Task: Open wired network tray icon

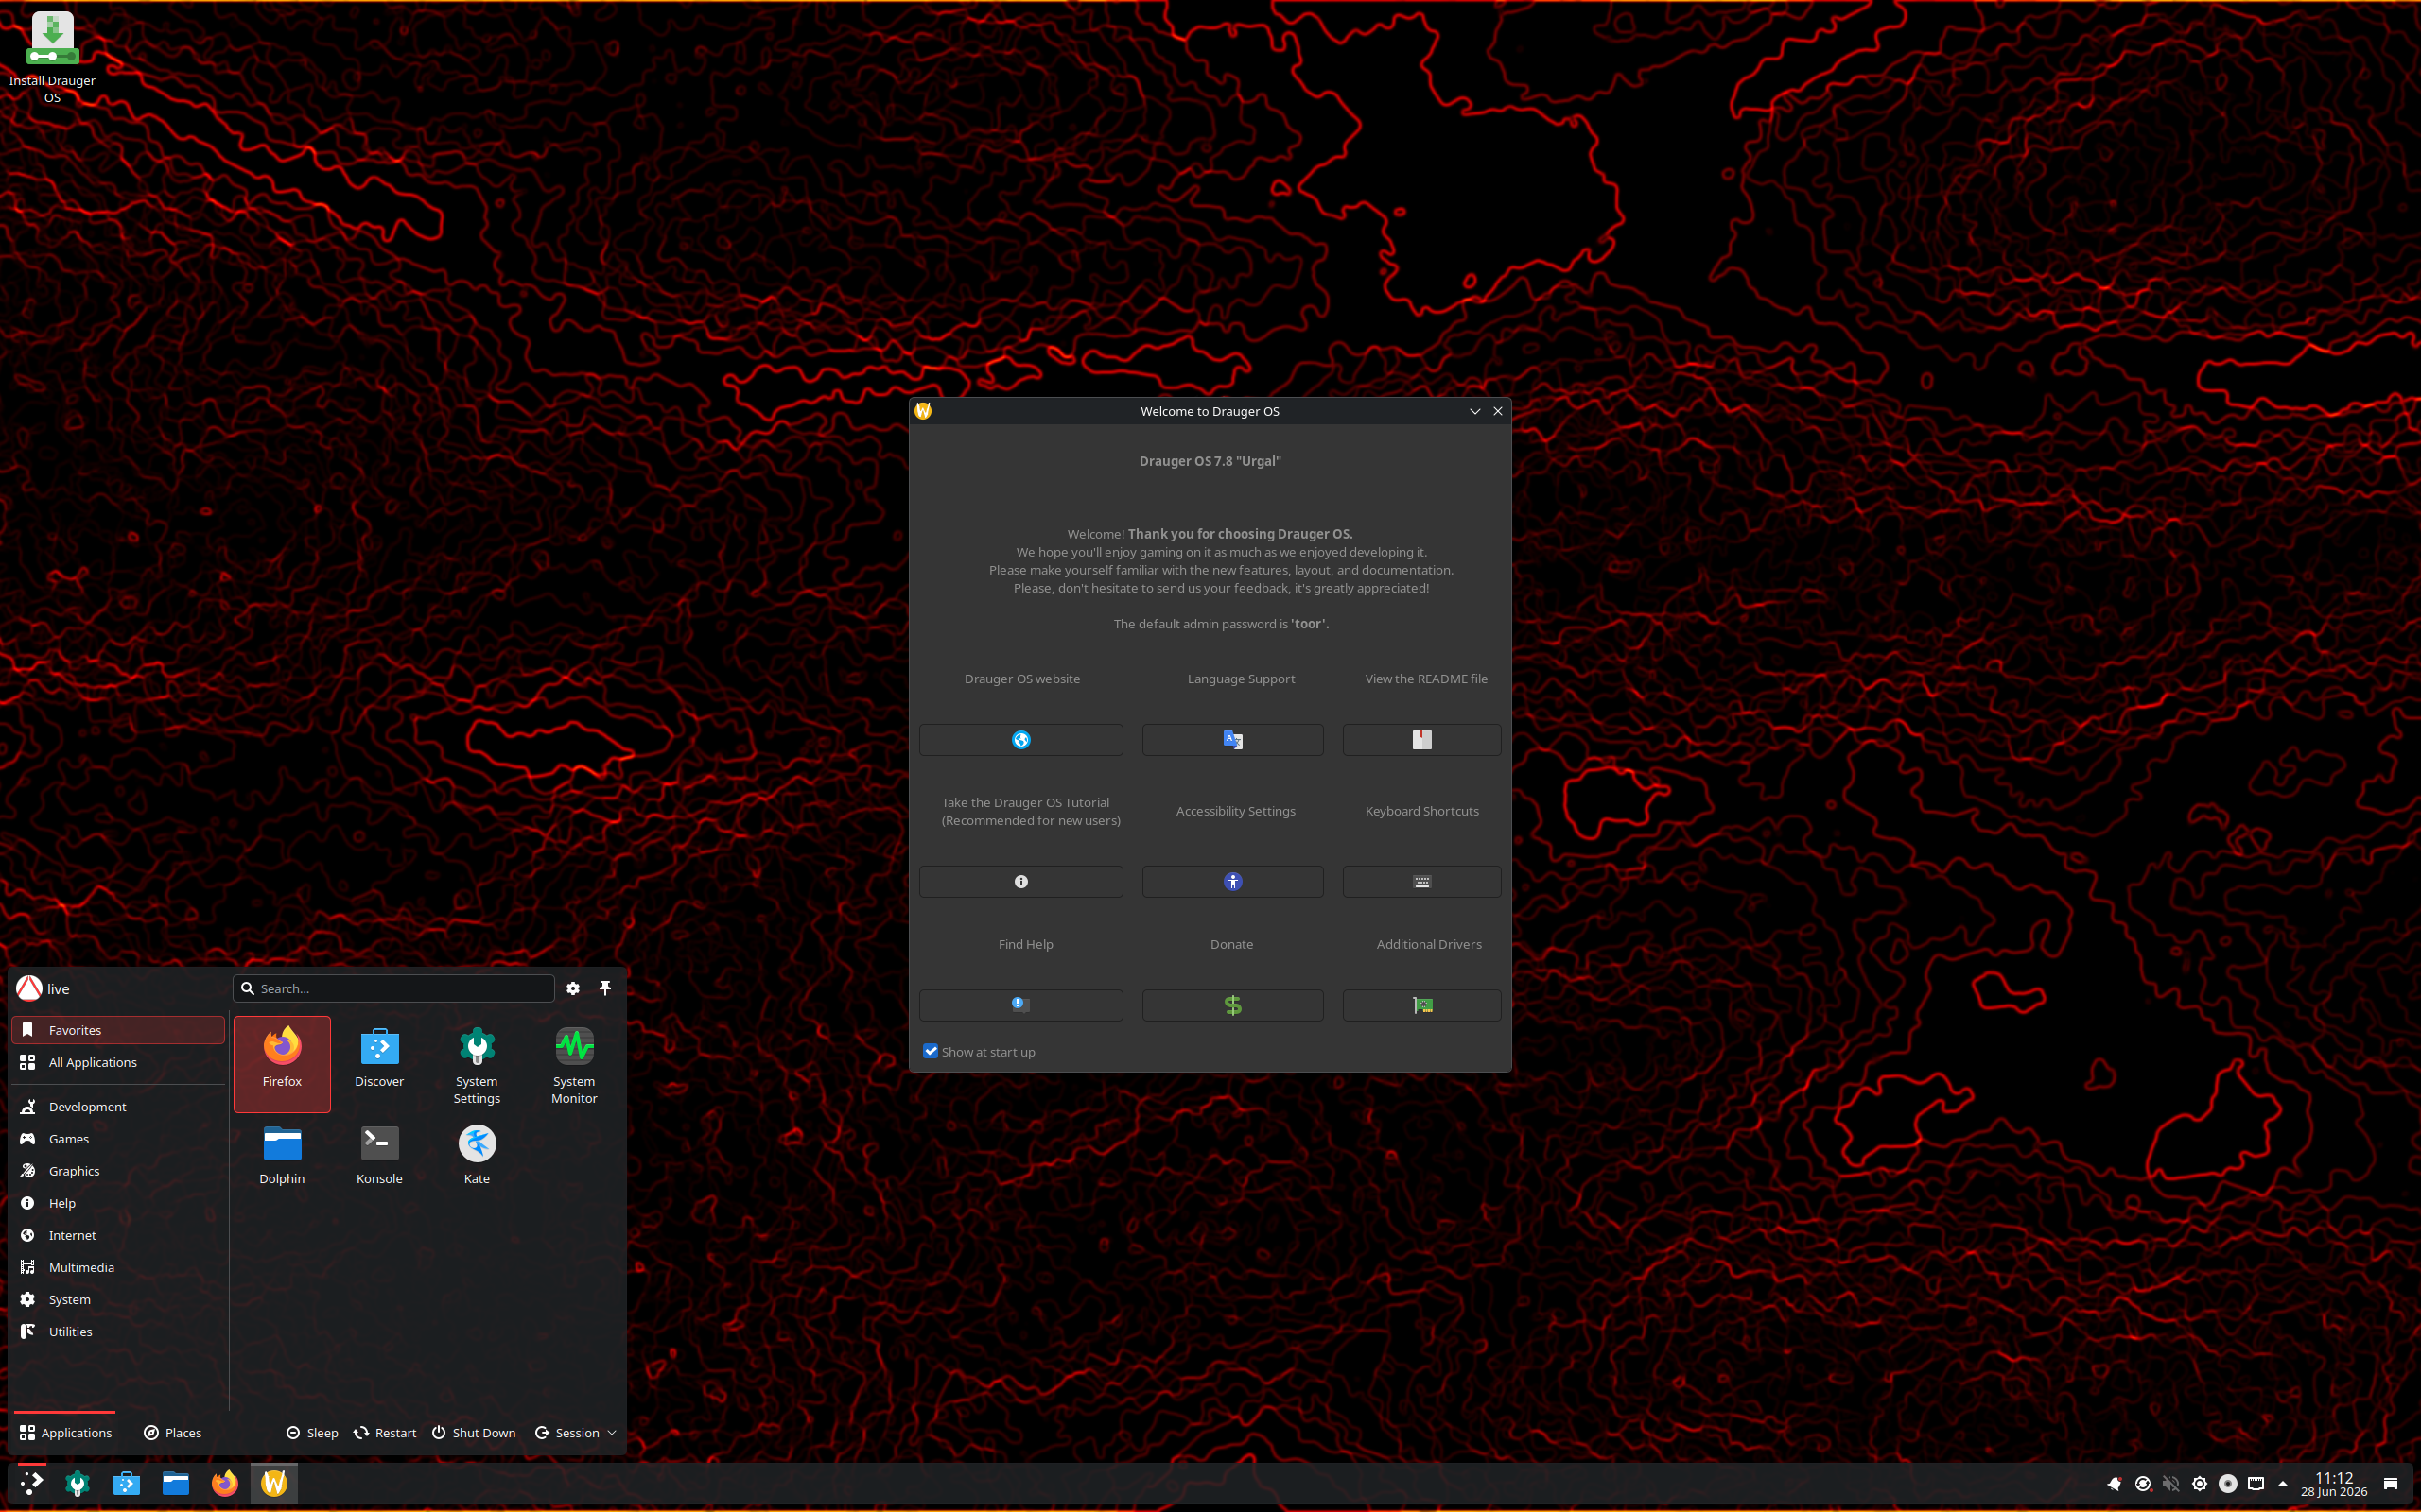Action: [x=2256, y=1484]
